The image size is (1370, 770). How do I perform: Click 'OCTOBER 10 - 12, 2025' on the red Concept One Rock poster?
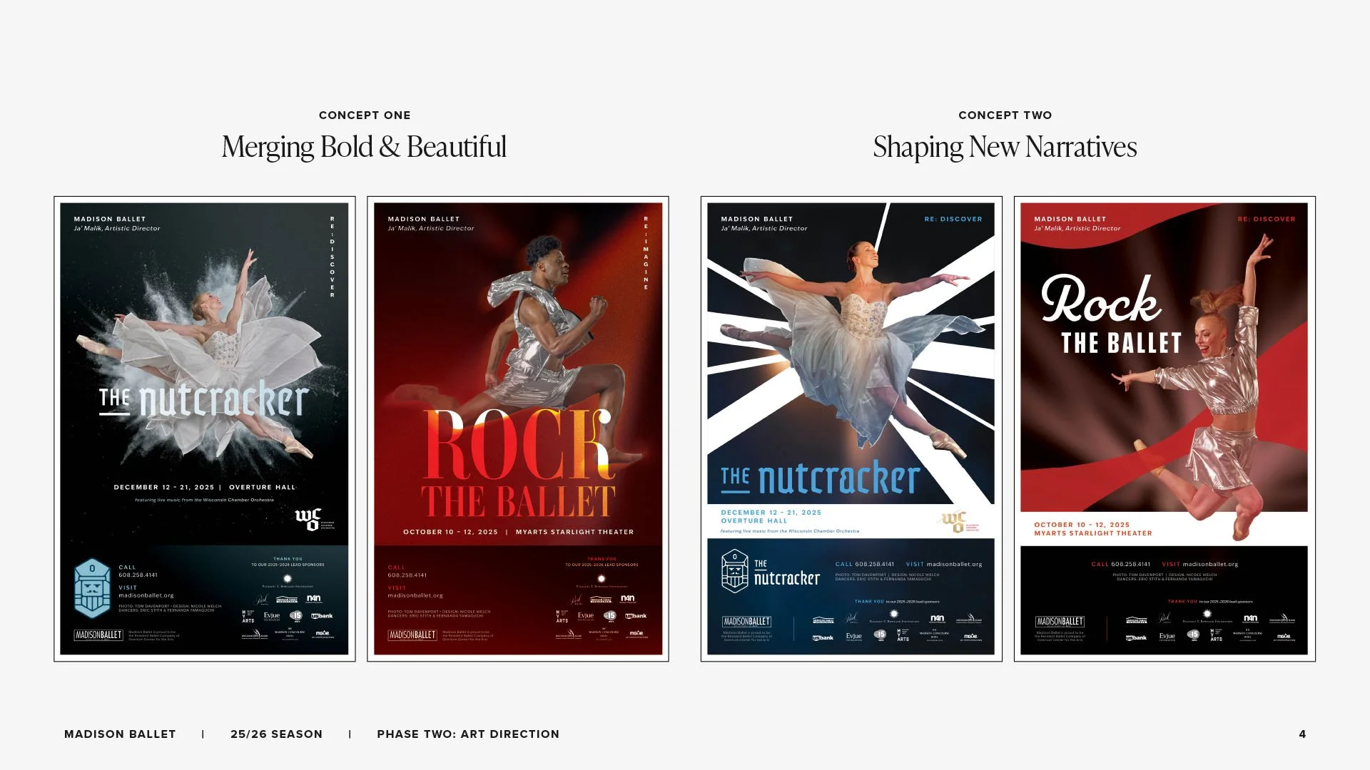[x=450, y=532]
